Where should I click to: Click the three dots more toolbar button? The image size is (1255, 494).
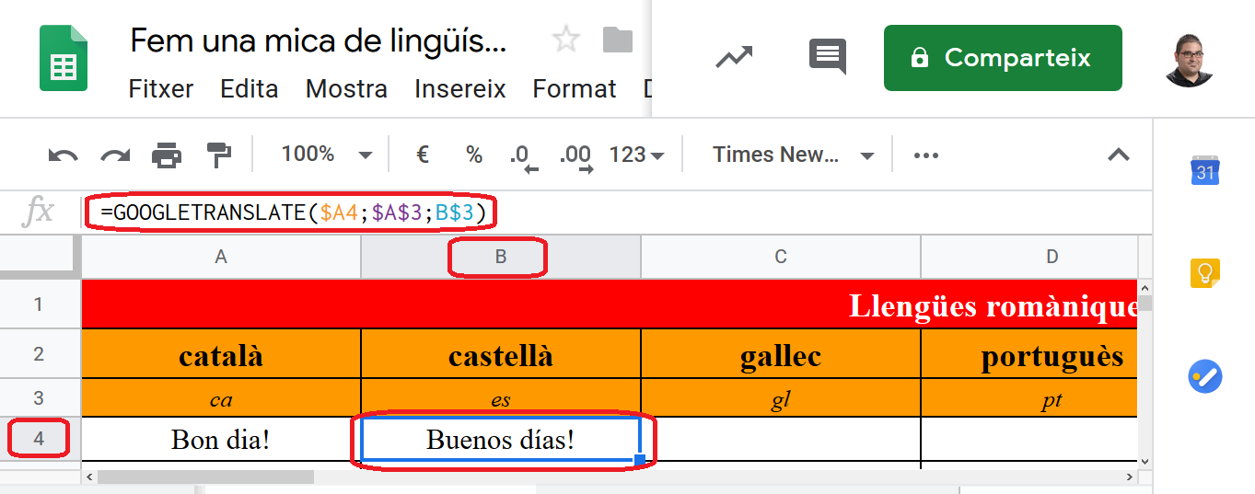pyautogui.click(x=925, y=155)
